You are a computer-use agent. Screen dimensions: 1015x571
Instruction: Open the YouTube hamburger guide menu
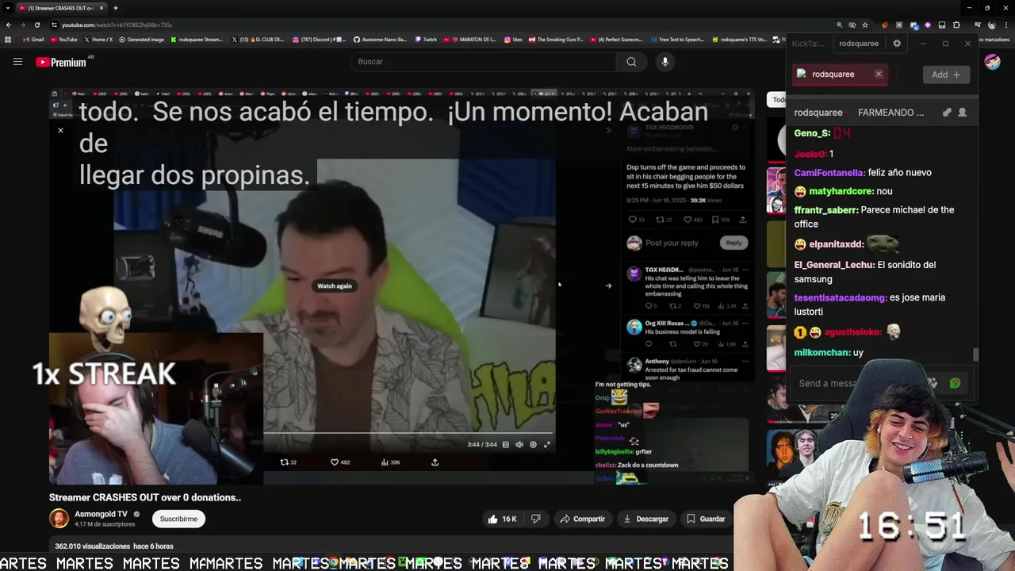[x=17, y=62]
